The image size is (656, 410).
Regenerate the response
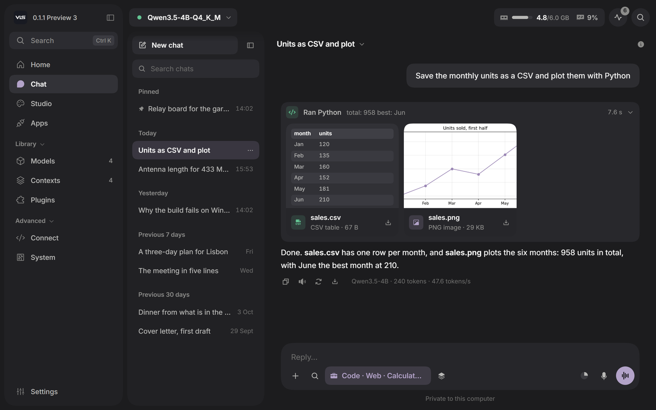tap(319, 281)
